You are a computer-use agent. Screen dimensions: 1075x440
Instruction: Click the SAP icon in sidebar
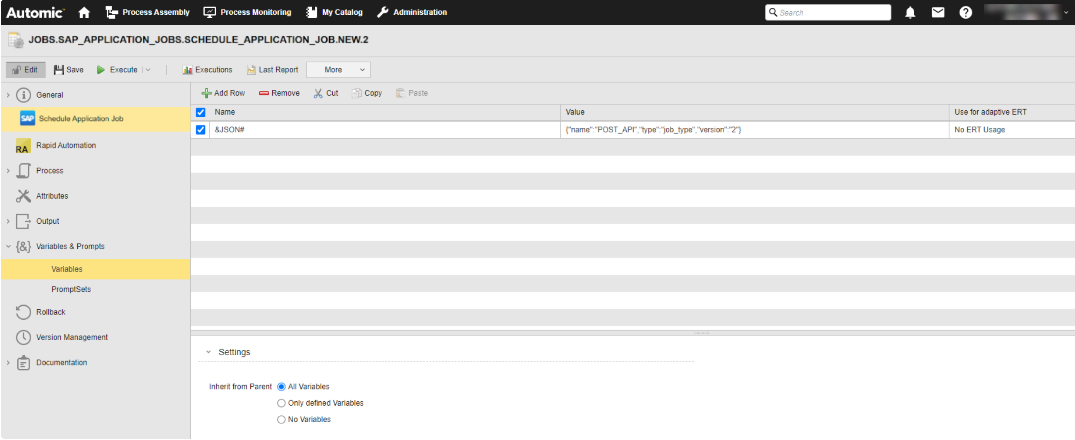point(27,118)
